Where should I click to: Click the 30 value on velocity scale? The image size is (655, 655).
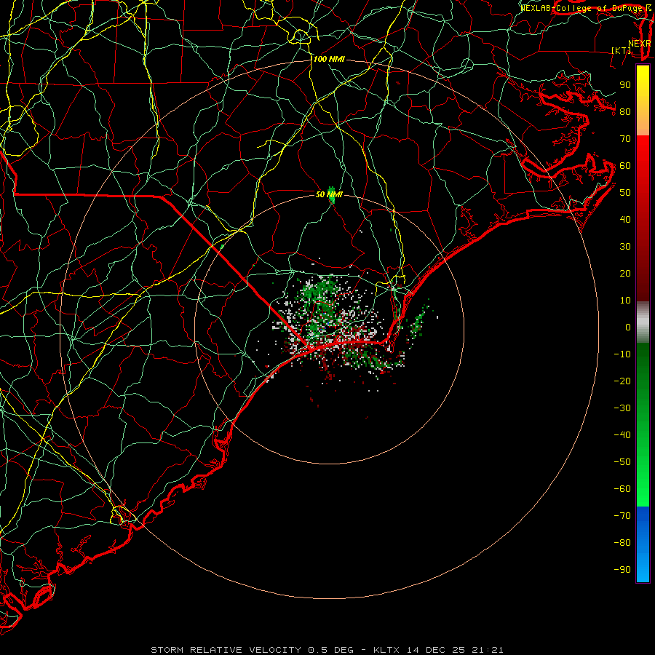click(625, 247)
